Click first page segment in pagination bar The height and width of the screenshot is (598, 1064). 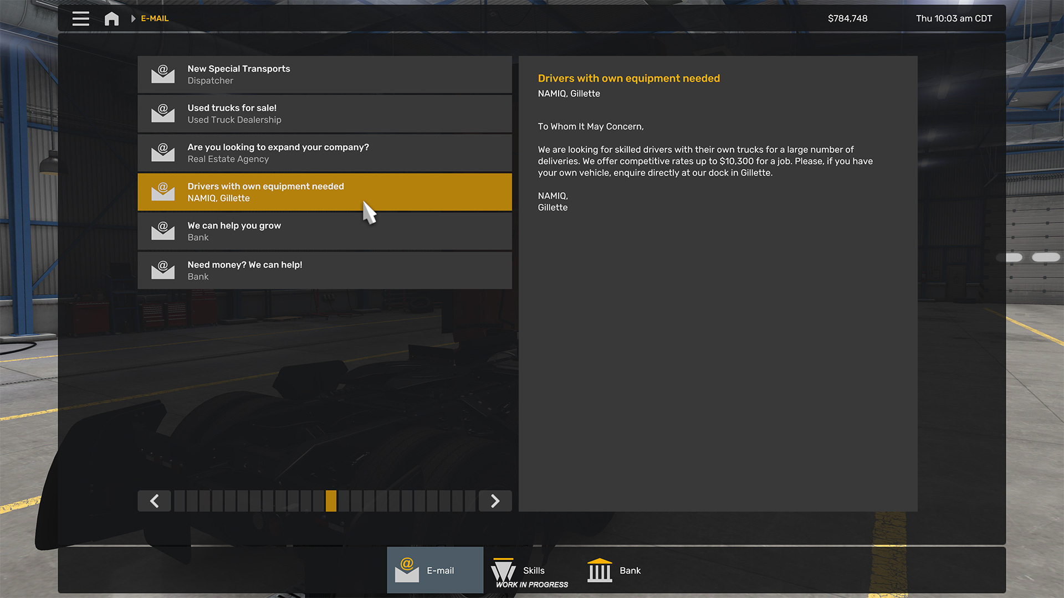[180, 501]
